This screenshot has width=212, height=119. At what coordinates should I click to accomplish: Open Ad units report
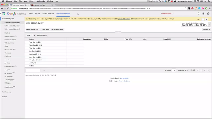point(7,60)
